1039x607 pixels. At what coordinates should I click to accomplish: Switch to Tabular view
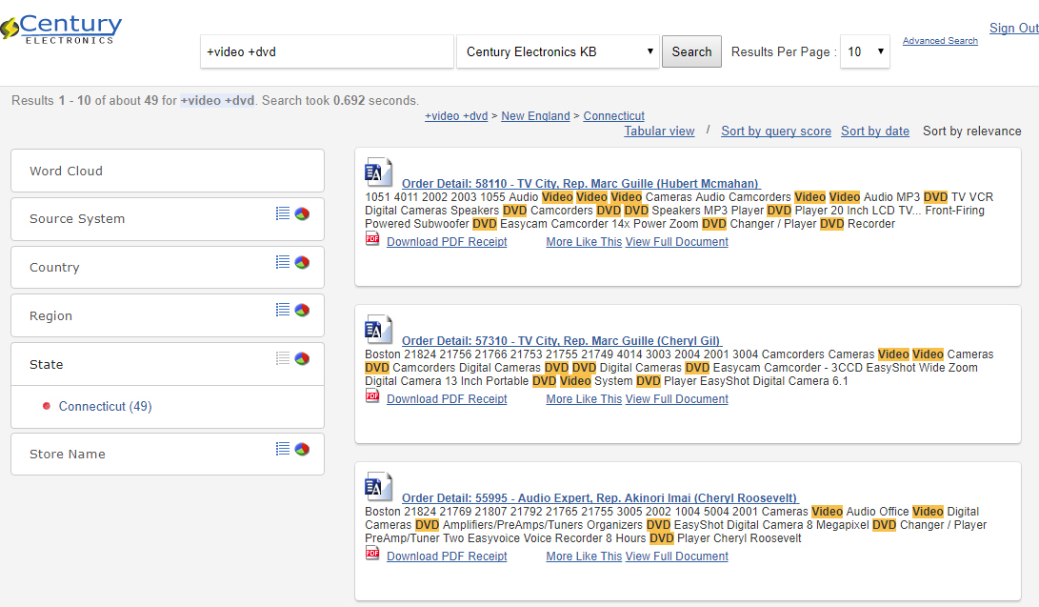[659, 132]
